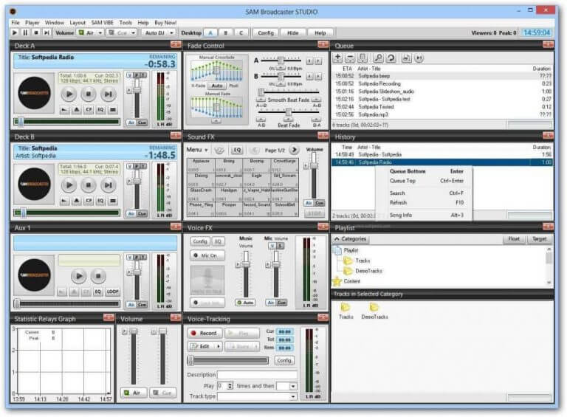Open the Sound FX EQ icon

pos(237,150)
